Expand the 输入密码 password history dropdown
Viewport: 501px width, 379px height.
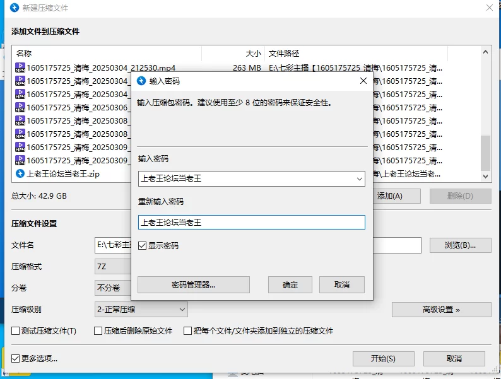click(360, 179)
